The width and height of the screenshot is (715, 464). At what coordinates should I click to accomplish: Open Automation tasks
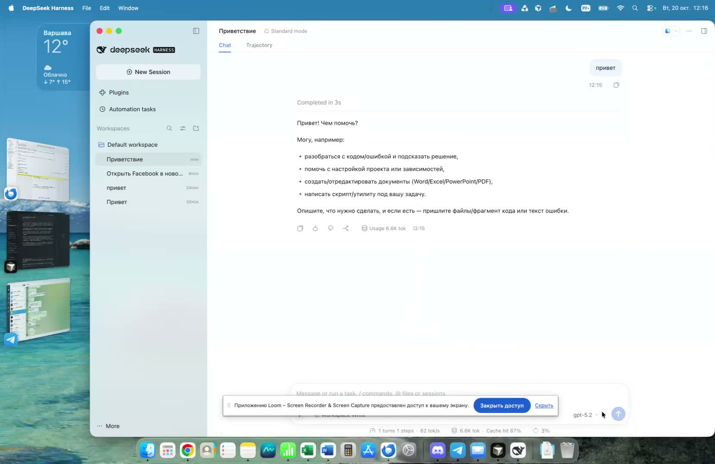pos(128,109)
